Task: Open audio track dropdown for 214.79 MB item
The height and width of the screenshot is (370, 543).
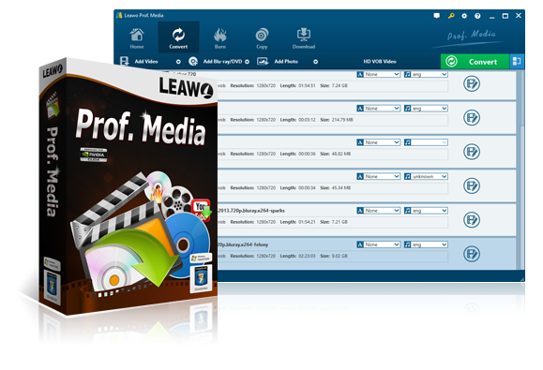Action: (x=427, y=109)
